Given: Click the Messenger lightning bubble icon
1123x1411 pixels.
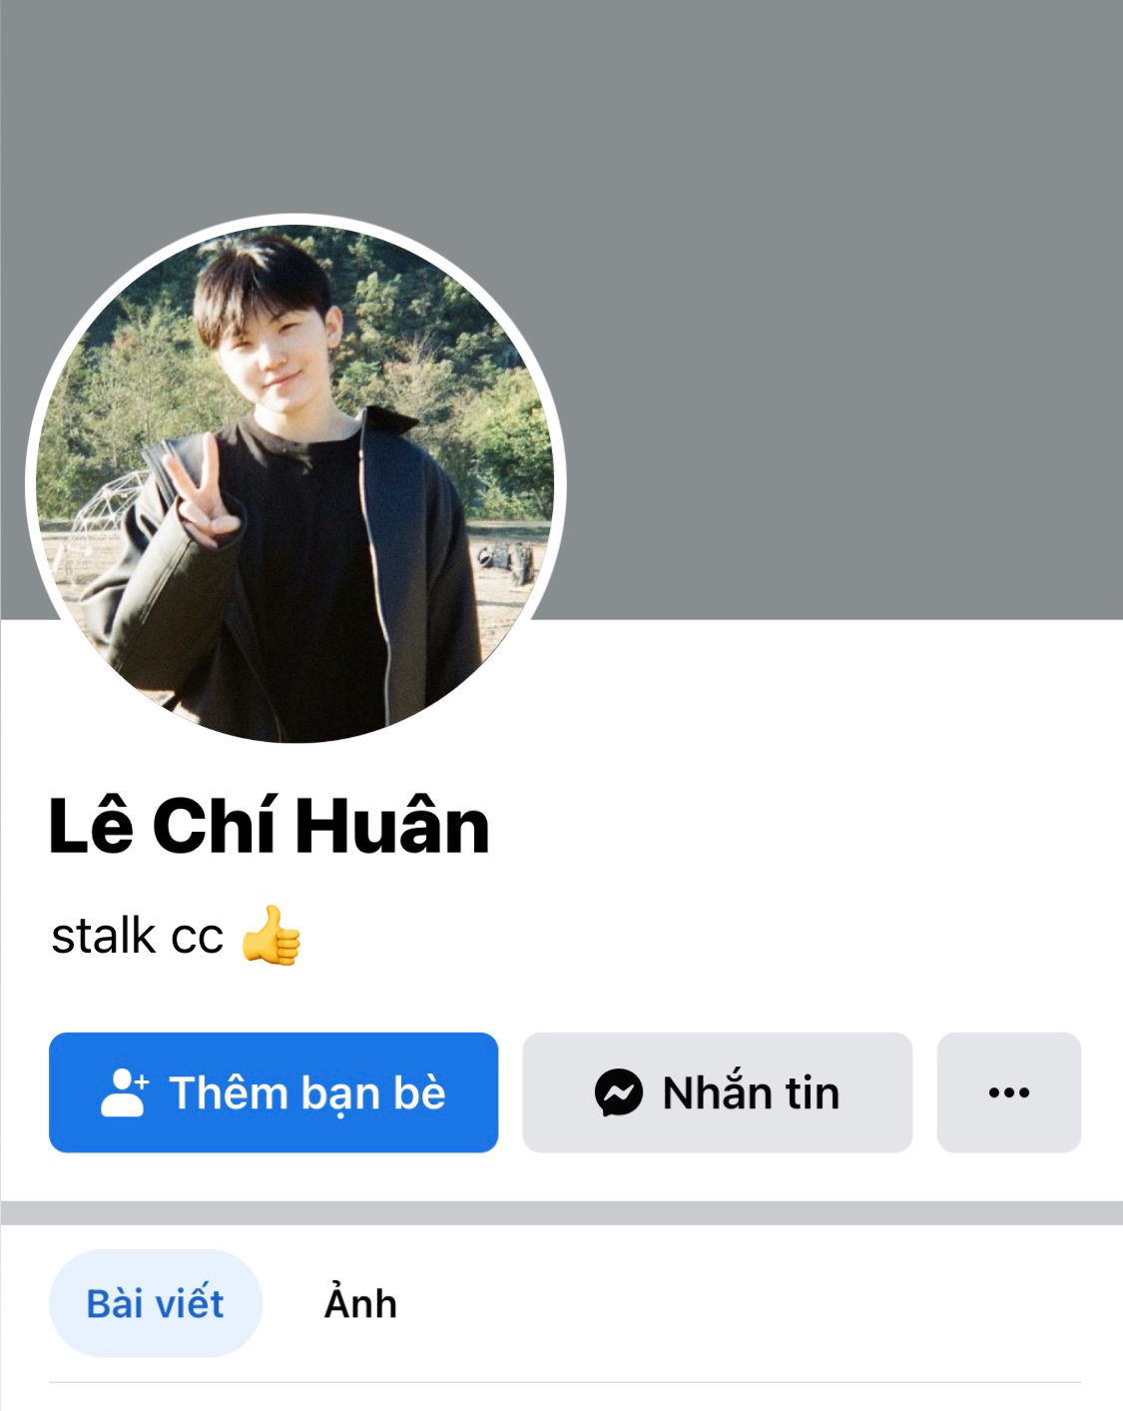Looking at the screenshot, I should 618,1092.
